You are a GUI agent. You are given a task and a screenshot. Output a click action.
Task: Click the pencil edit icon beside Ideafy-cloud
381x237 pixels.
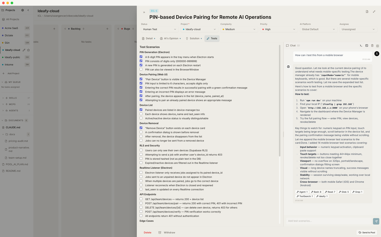[x=24, y=50]
